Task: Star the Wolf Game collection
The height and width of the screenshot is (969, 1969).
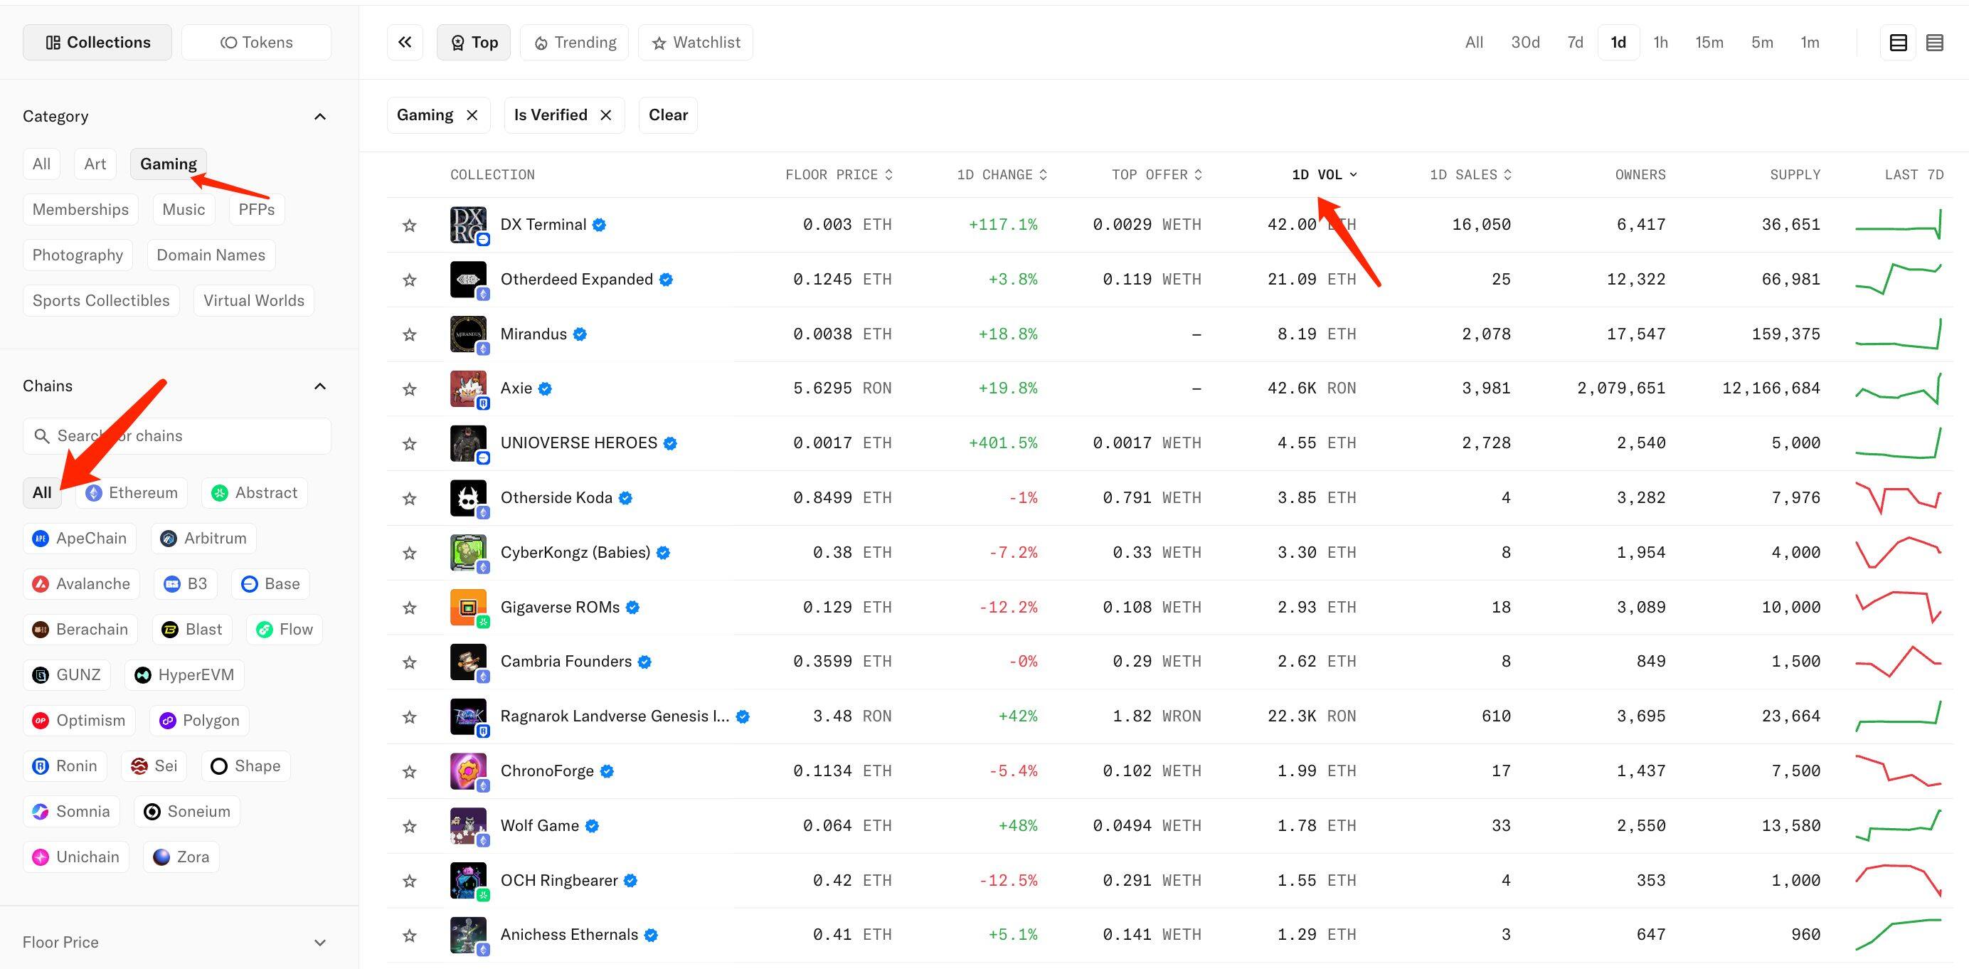Action: [x=410, y=826]
